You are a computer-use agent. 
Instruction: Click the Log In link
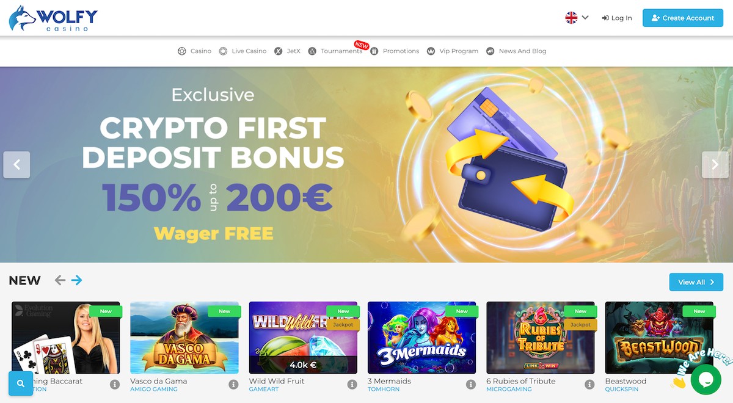point(617,18)
